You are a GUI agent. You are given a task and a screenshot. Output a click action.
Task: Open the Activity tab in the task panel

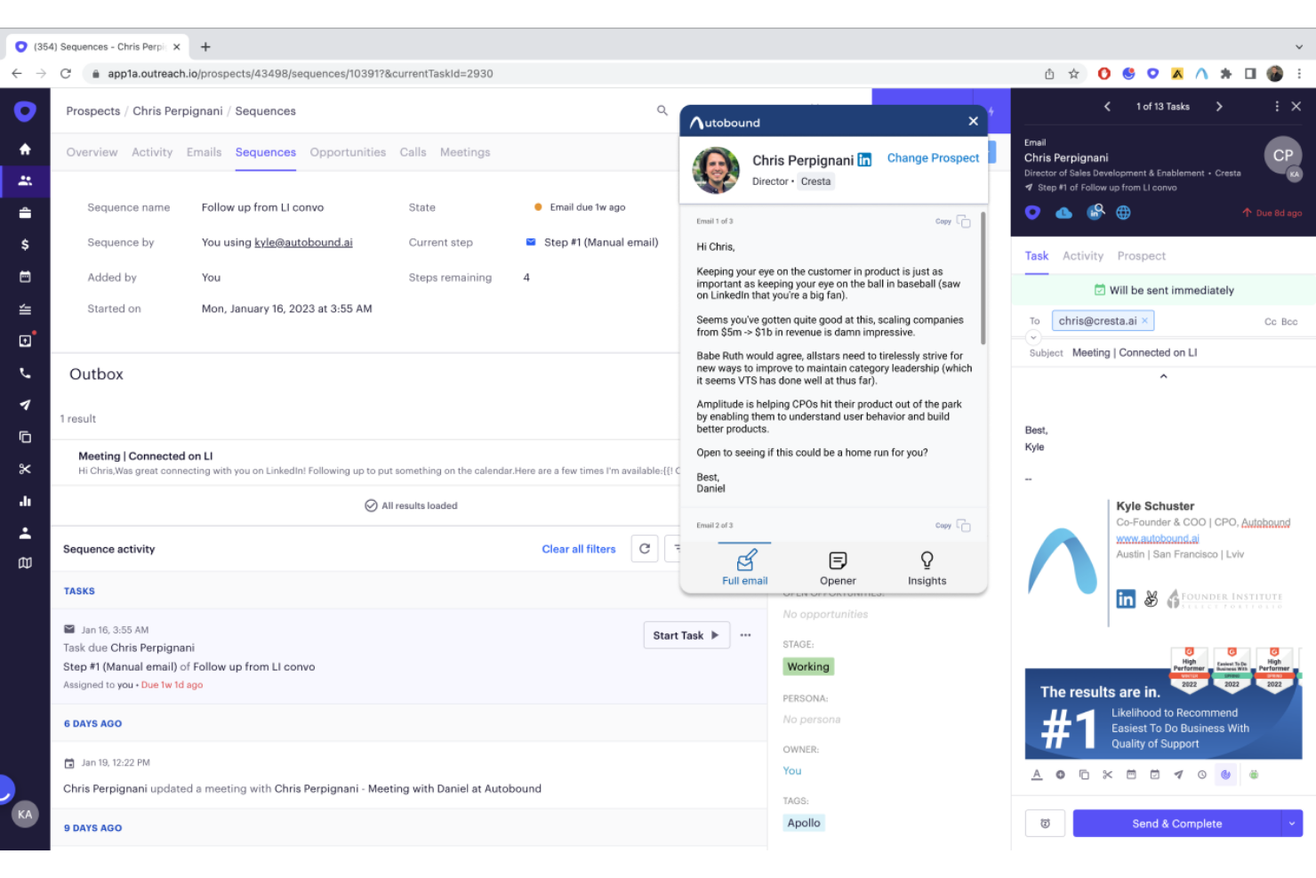(x=1082, y=256)
